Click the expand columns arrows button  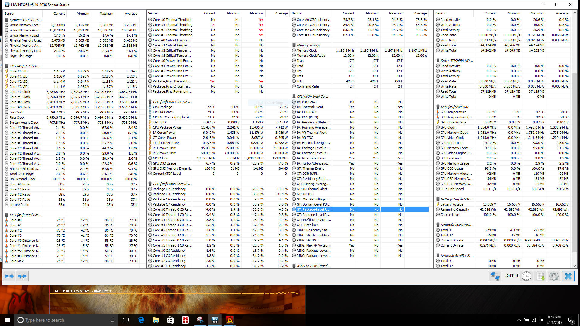coord(9,276)
